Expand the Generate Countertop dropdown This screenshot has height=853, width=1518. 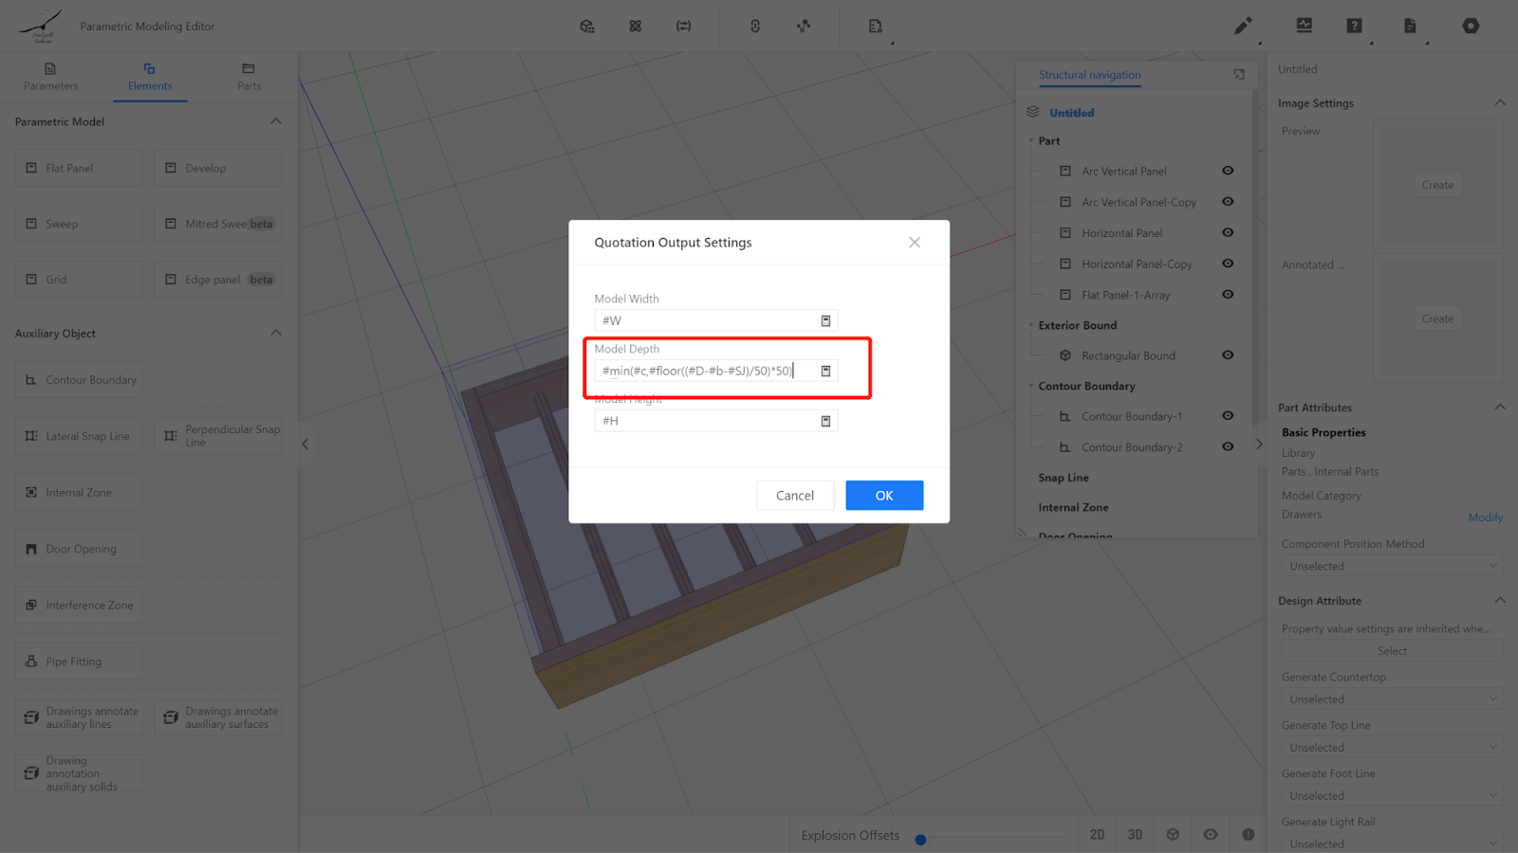point(1392,699)
